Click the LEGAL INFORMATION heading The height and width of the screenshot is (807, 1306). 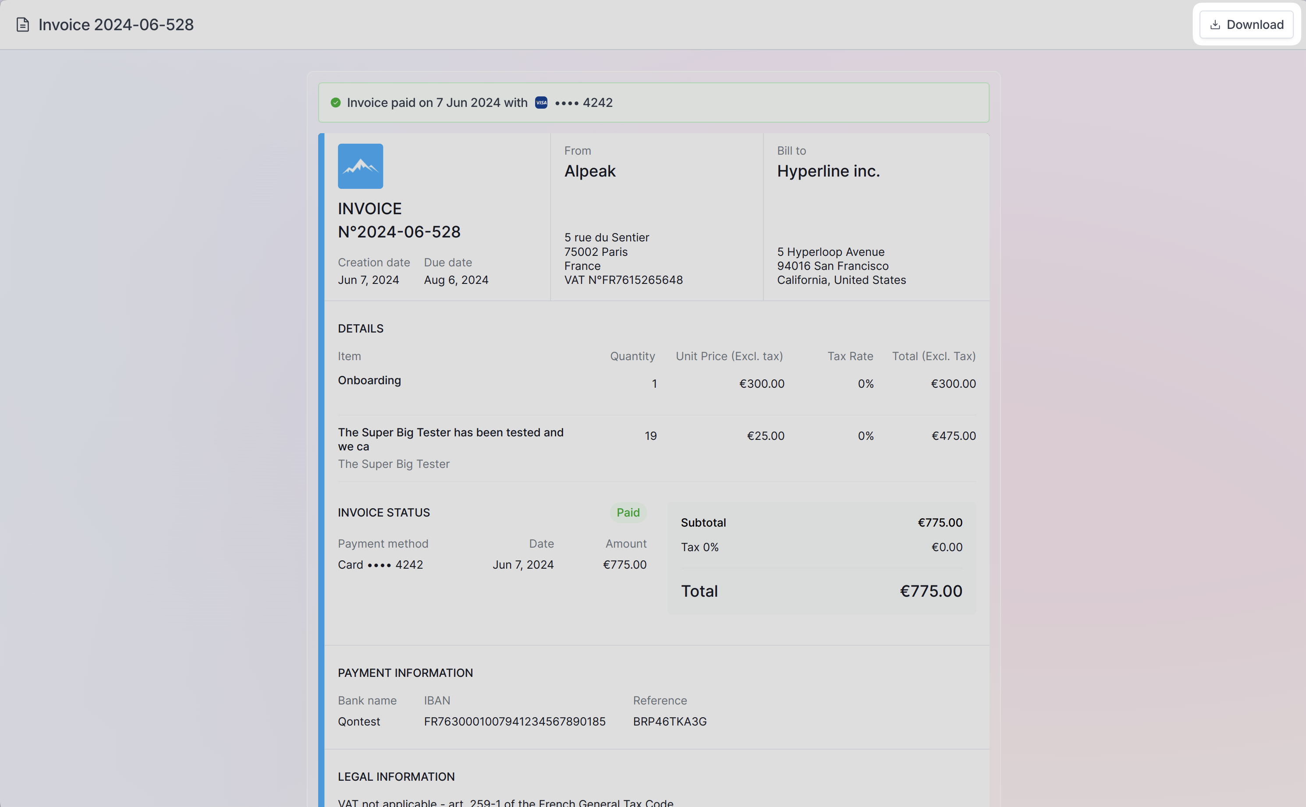(x=396, y=777)
